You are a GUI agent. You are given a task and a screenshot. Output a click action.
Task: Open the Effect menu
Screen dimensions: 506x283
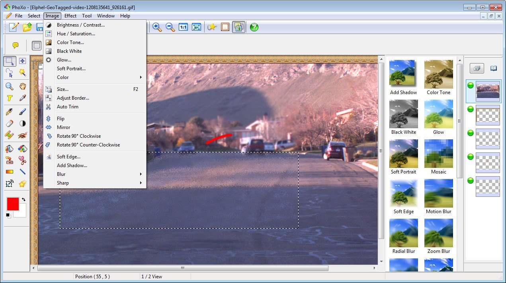70,16
